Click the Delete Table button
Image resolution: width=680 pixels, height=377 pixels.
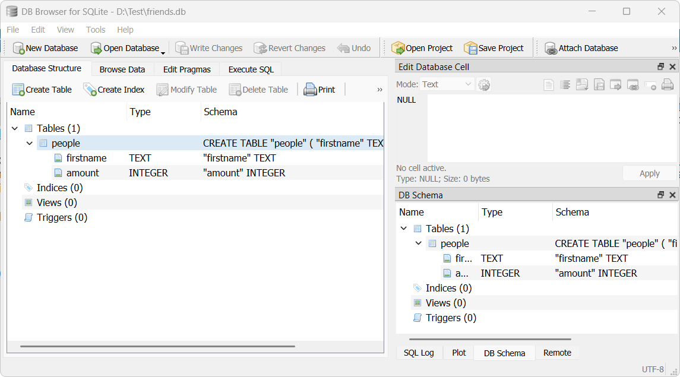tap(258, 90)
